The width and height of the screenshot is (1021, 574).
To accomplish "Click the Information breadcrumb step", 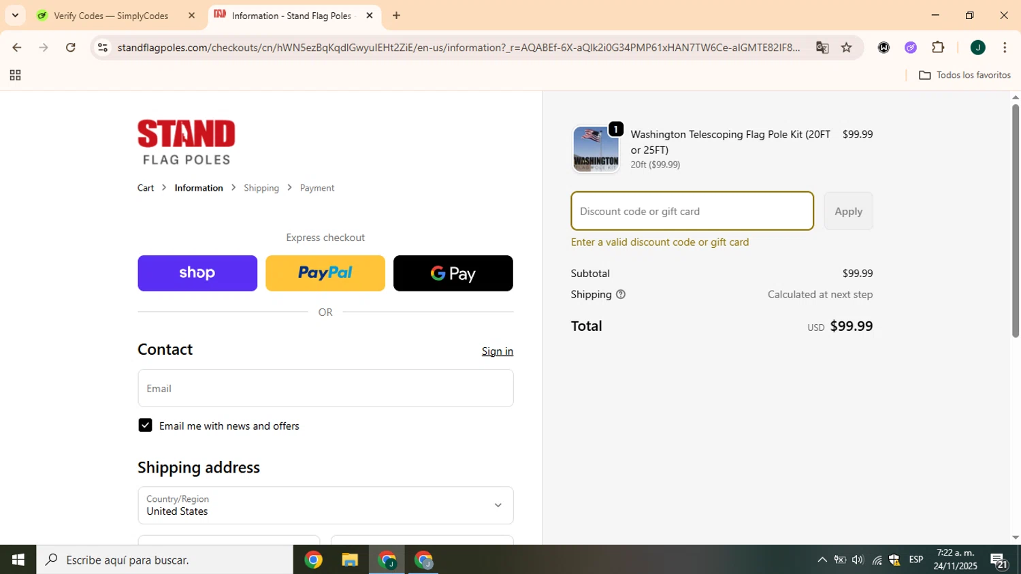I will pos(199,188).
